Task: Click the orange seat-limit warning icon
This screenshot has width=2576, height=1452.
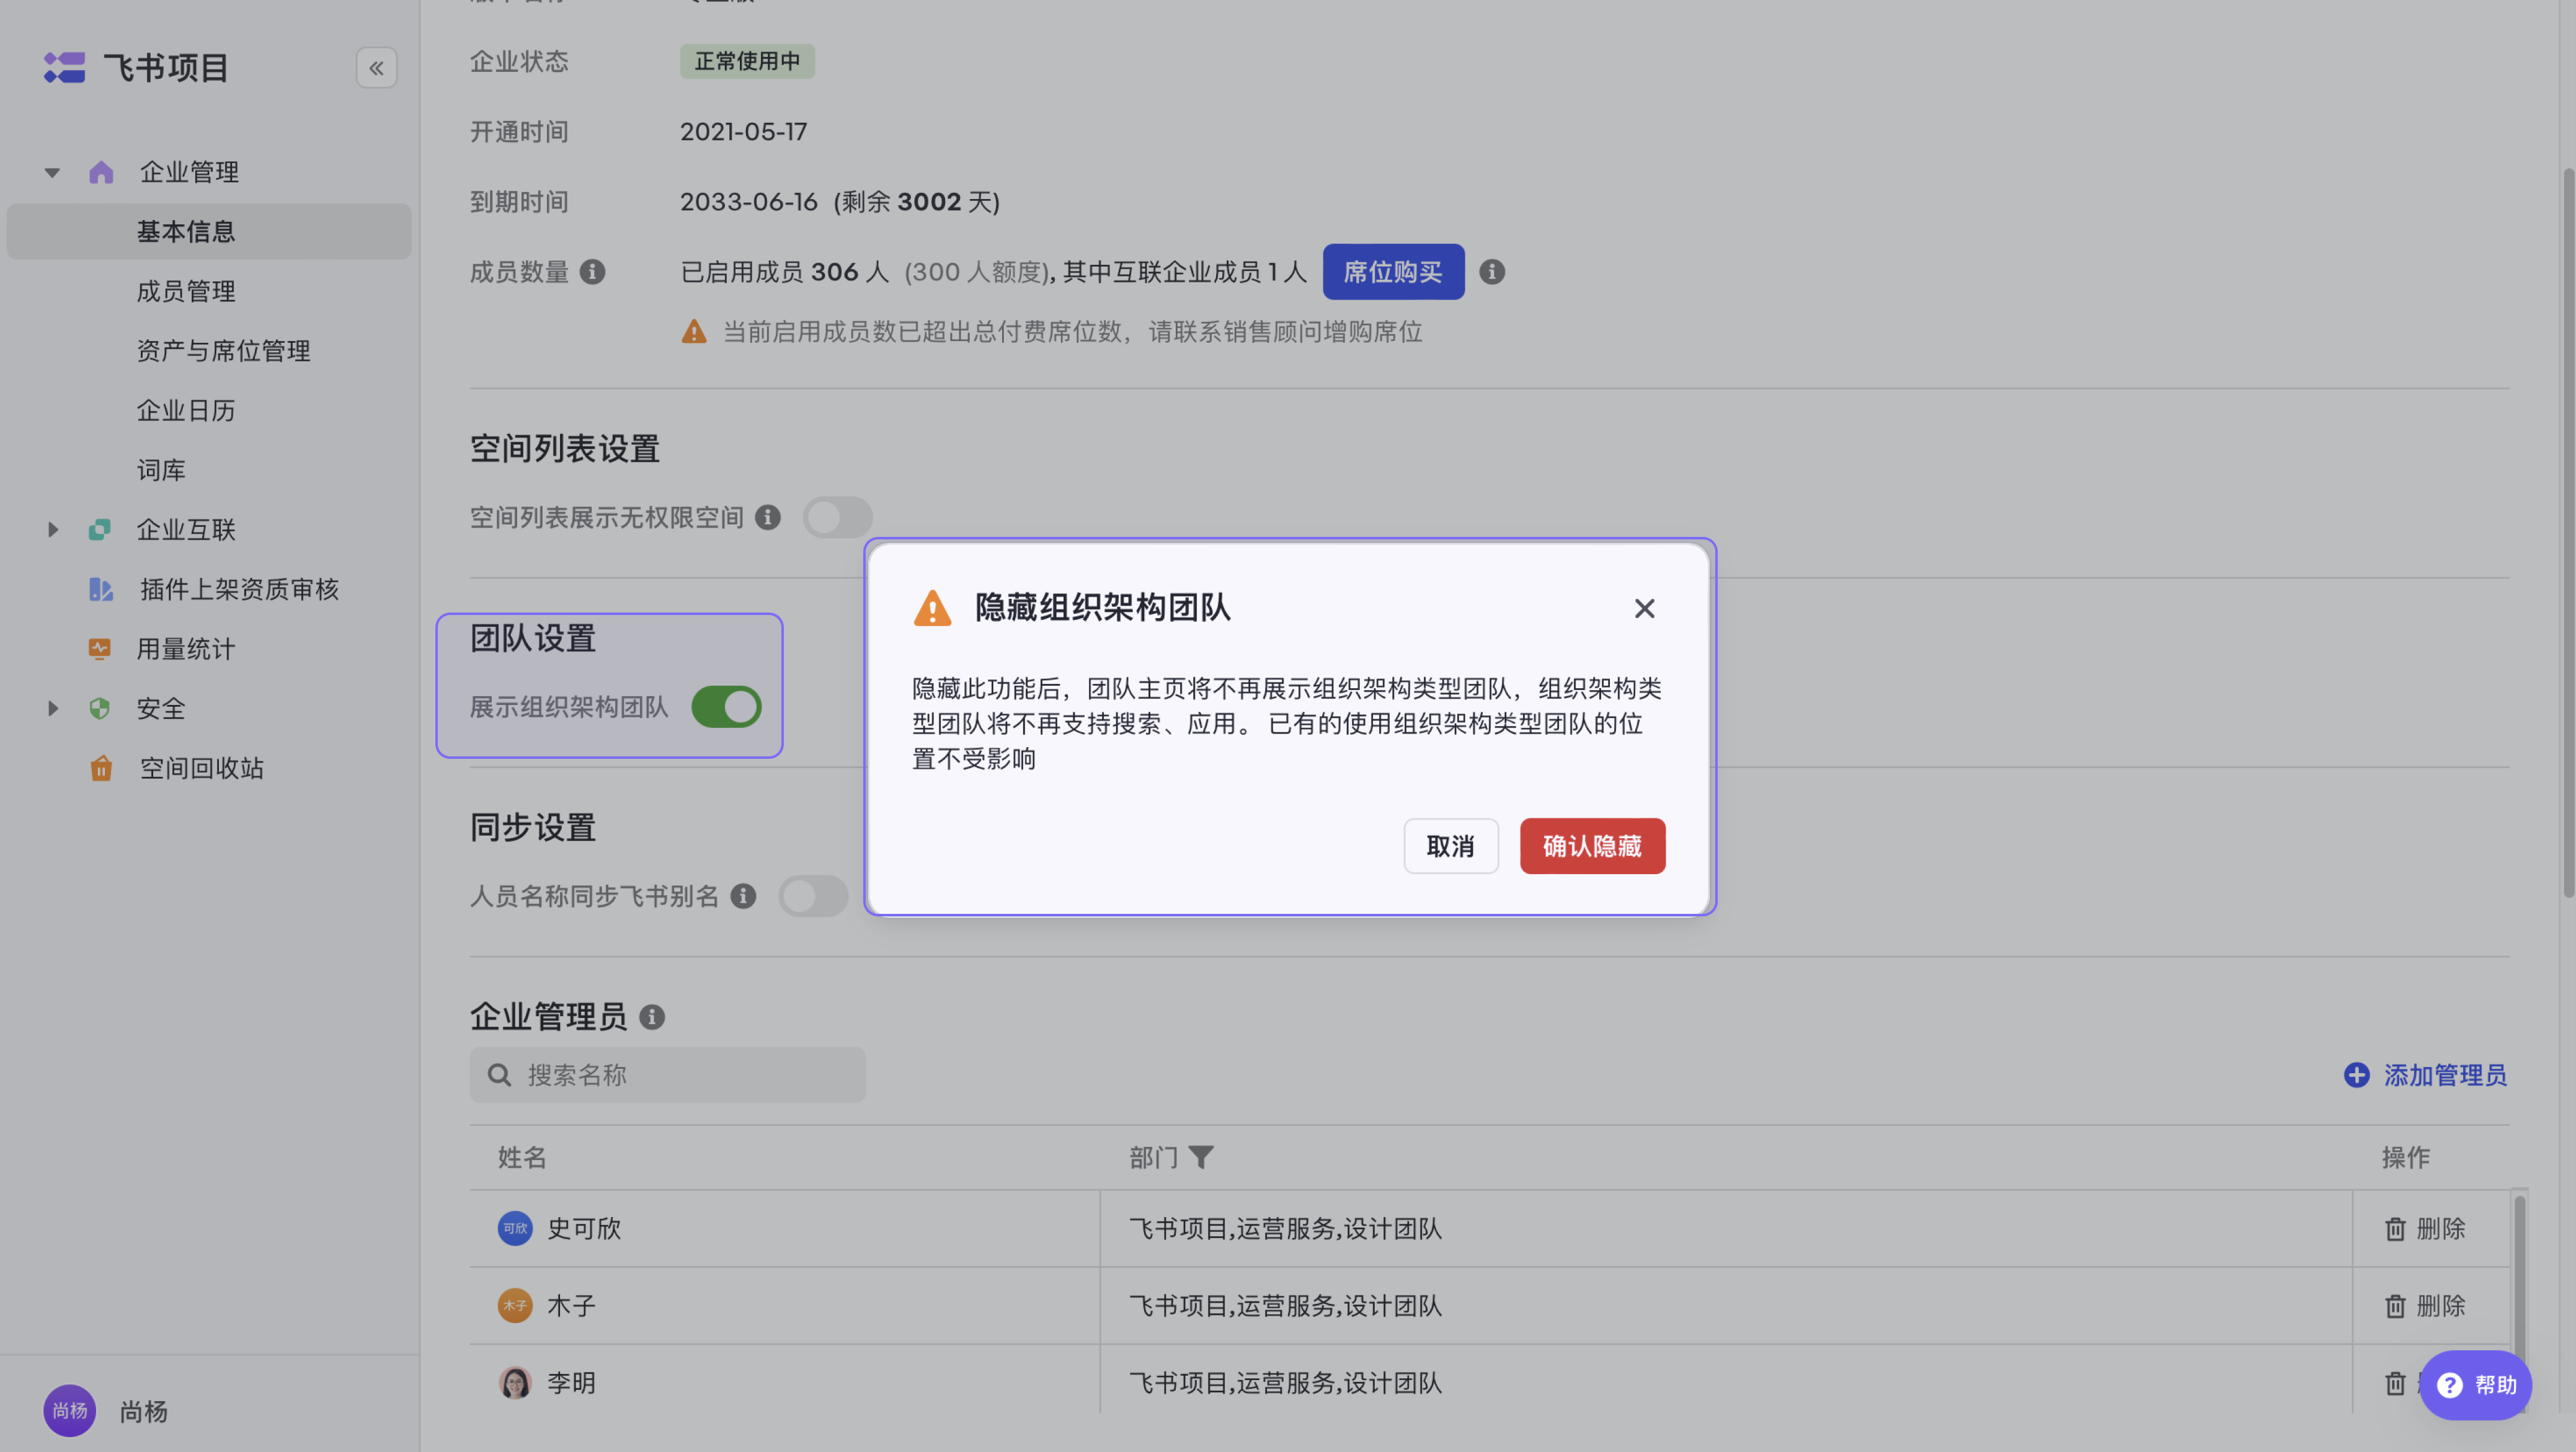Action: [x=693, y=332]
